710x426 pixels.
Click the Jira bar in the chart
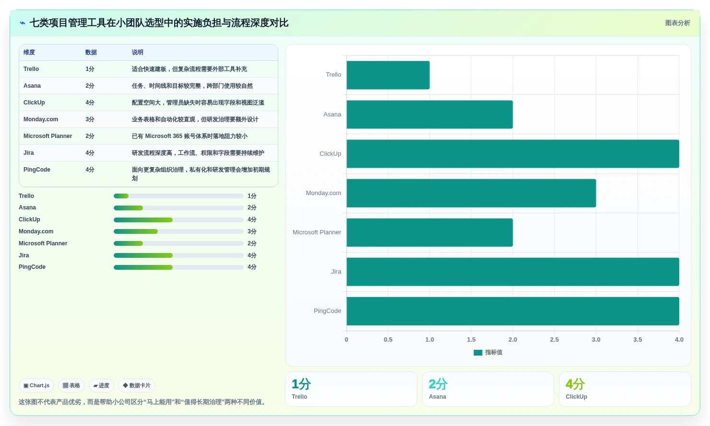point(513,272)
